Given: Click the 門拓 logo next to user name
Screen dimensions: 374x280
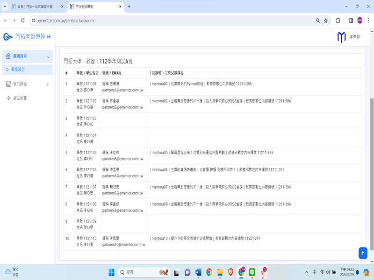Looking at the screenshot, I should pyautogui.click(x=341, y=37).
